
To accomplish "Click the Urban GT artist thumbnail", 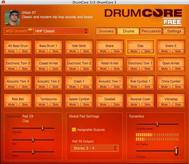I will click(12, 18).
